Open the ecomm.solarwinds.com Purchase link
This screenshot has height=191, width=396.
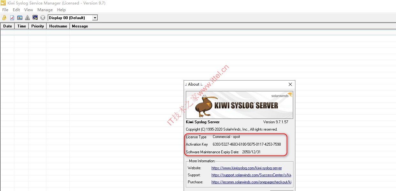pyautogui.click(x=251, y=182)
